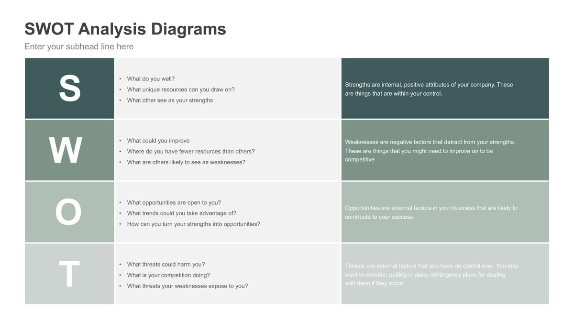574x323 pixels.
Task: Click the "fewer resources than others" bullet
Action: (191, 152)
